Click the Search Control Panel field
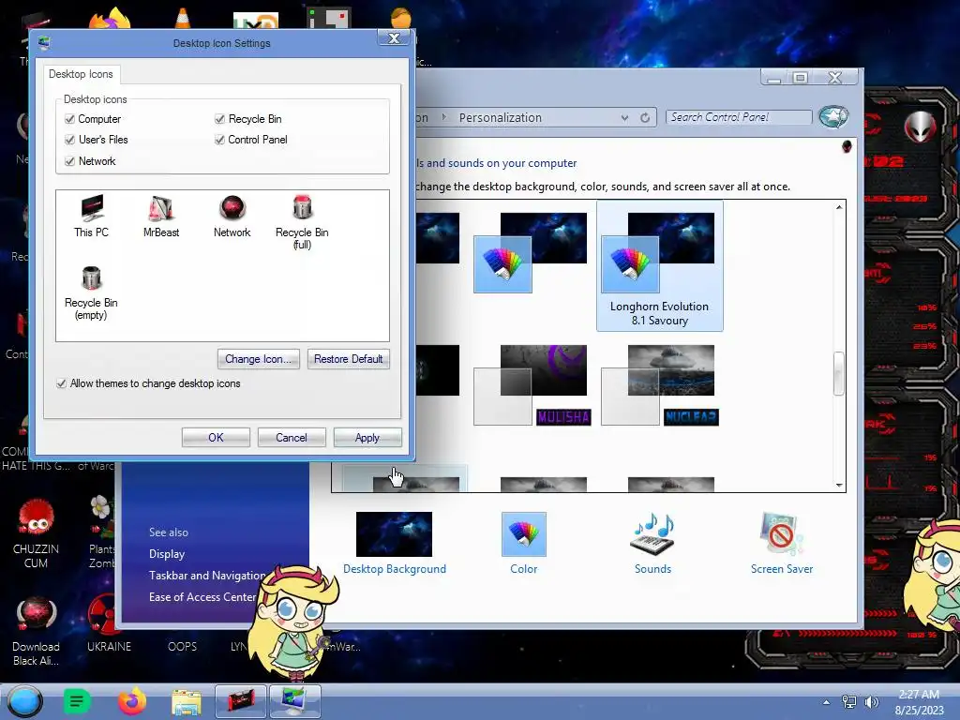960x720 pixels. coord(739,117)
